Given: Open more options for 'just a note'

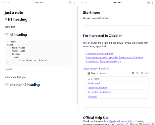Looking at the screenshot, I should click(74, 2).
